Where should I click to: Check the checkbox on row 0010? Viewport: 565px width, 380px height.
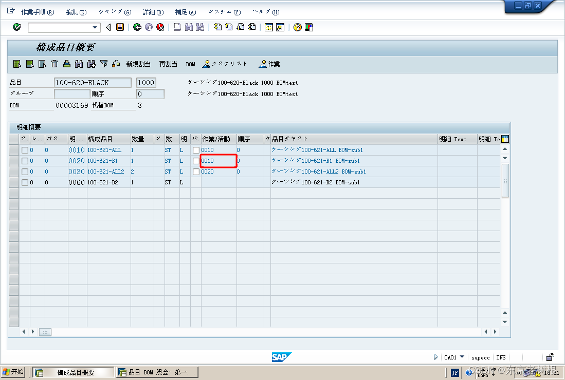pos(25,150)
